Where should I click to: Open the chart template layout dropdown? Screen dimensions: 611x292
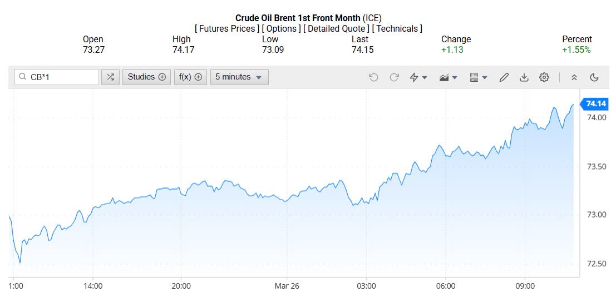click(x=478, y=77)
